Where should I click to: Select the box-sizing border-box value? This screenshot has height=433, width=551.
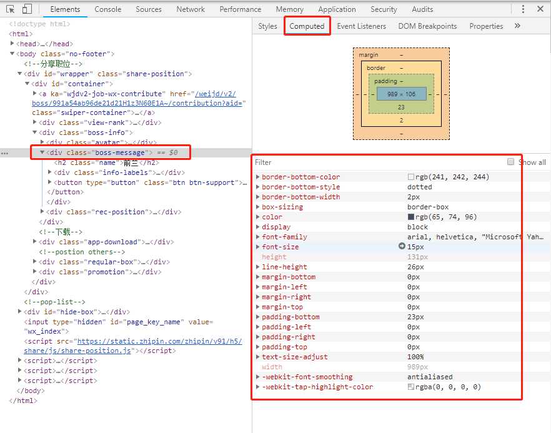428,207
